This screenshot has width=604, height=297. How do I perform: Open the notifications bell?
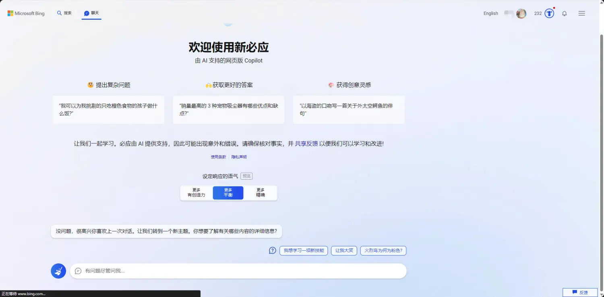coord(565,13)
